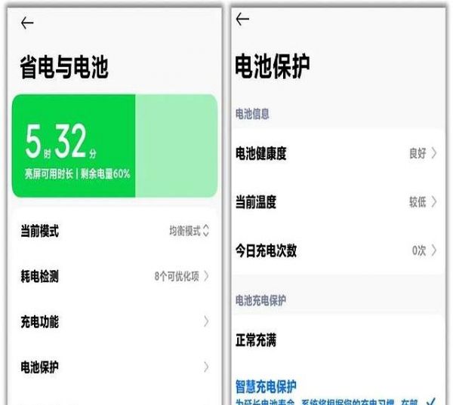
Task: Click the chevron arrow beside 良好
Action: (x=434, y=154)
